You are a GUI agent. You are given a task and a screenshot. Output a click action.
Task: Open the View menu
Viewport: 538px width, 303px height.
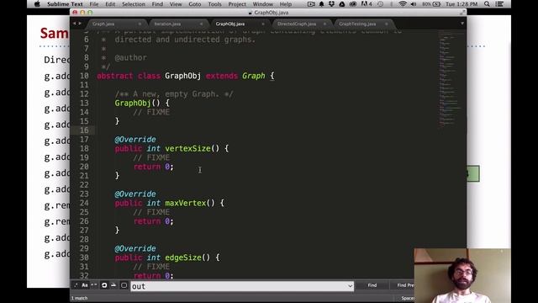coord(176,4)
